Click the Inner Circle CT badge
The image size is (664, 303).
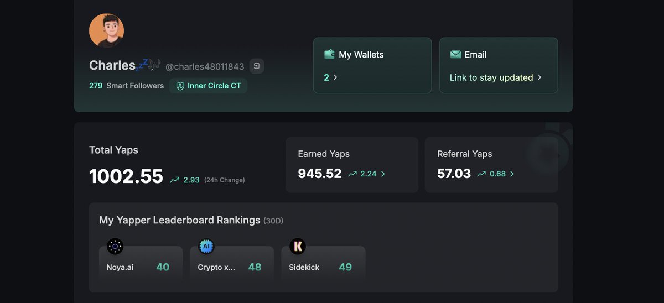209,86
